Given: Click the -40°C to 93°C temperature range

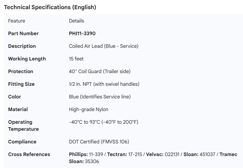Looking at the screenshot, I should pyautogui.click(x=104, y=122).
